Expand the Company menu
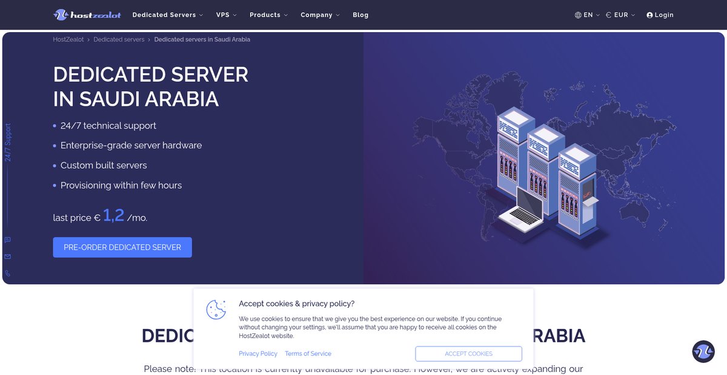This screenshot has height=375, width=727. (320, 15)
